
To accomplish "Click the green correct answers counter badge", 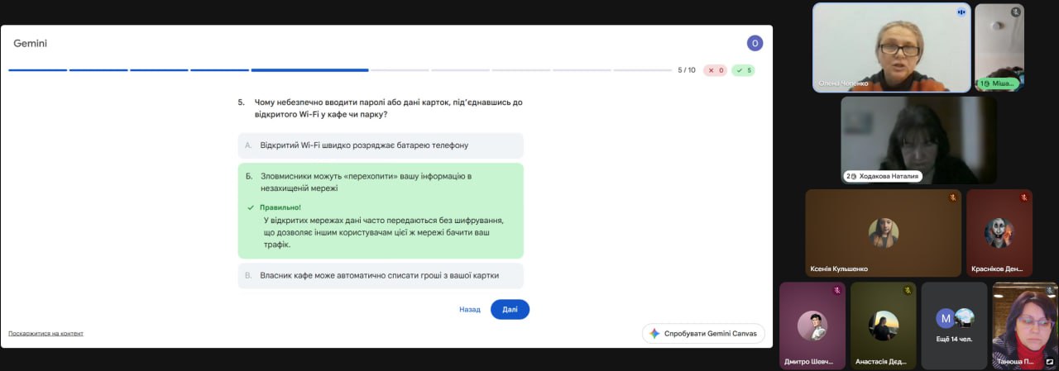I will coord(743,70).
